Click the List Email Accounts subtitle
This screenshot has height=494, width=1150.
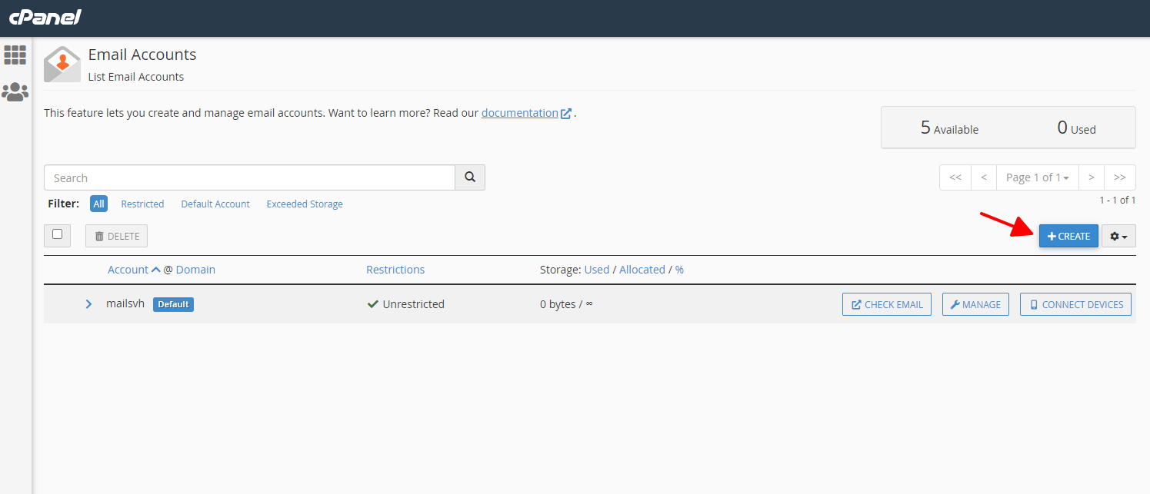(x=136, y=77)
